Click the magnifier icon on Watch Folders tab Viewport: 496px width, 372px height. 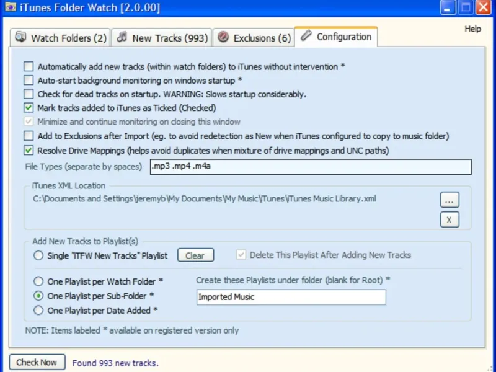pyautogui.click(x=20, y=37)
